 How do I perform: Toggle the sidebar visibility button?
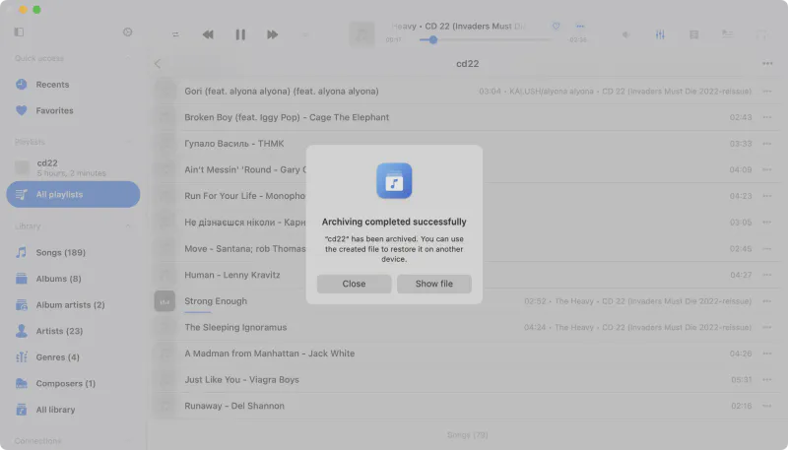click(19, 32)
